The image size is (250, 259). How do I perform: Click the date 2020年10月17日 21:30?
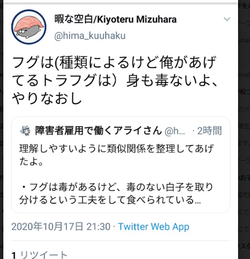(x=61, y=227)
